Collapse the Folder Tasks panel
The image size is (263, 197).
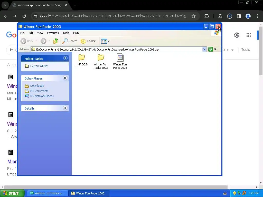65,58
